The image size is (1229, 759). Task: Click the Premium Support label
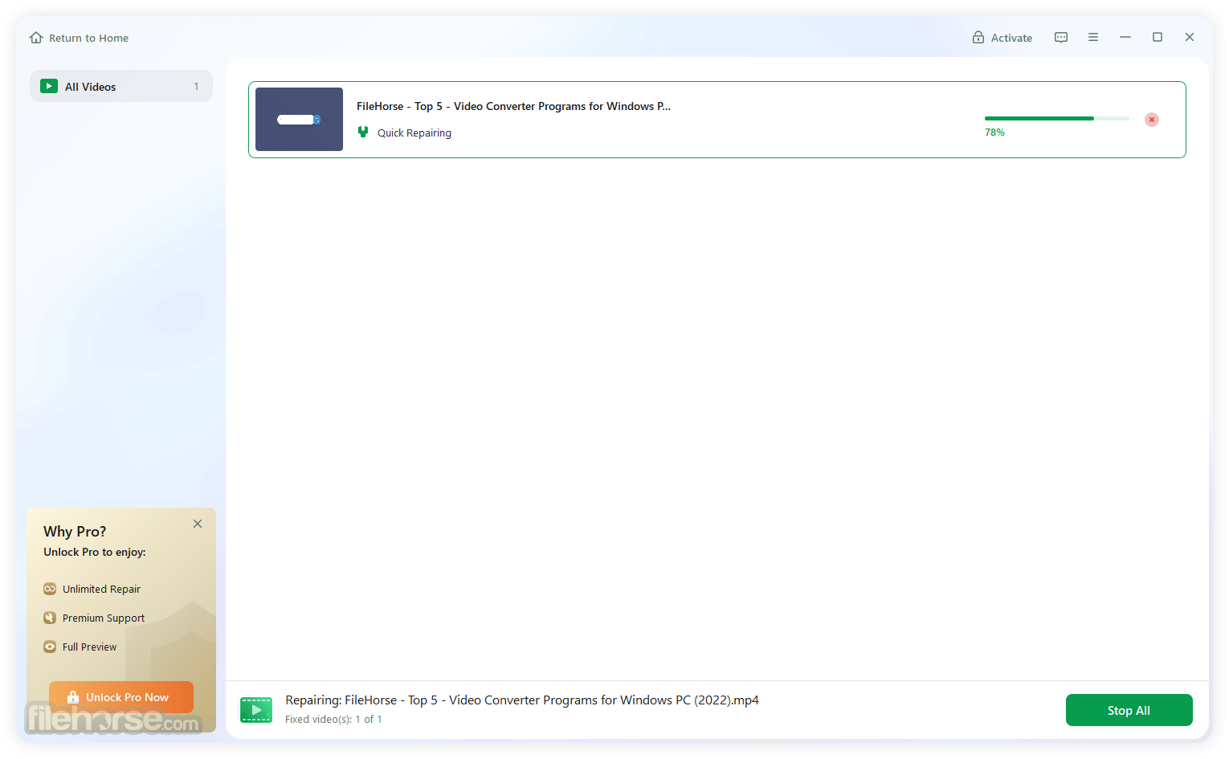104,618
